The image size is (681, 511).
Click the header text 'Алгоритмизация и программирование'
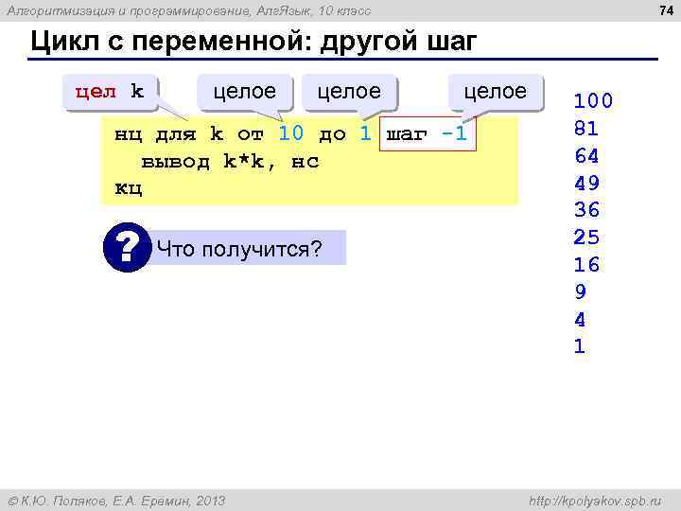point(129,10)
